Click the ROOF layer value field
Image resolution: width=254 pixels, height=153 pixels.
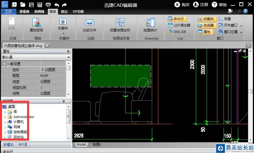point(53,76)
